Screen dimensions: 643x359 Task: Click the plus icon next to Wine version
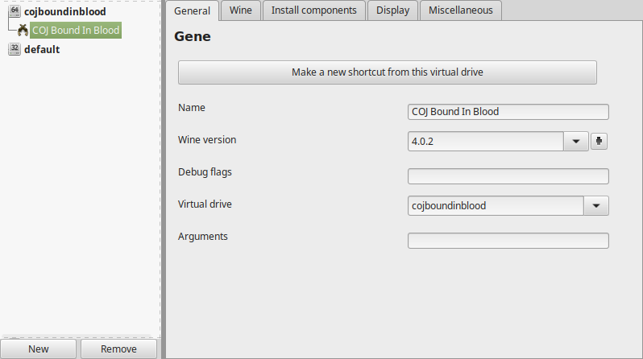(x=599, y=142)
